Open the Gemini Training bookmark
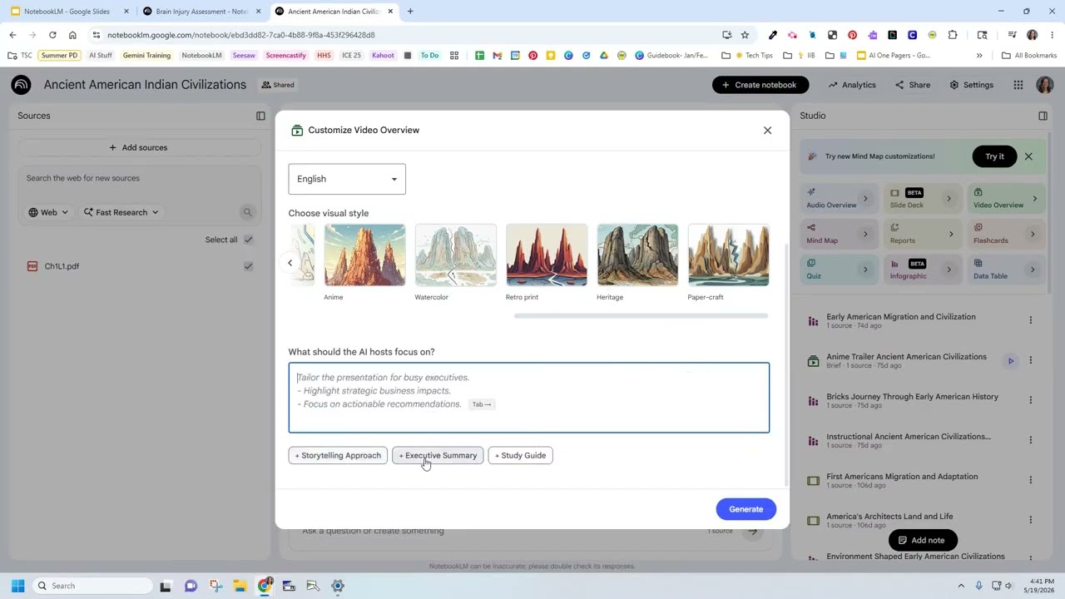The height and width of the screenshot is (599, 1065). click(x=146, y=56)
